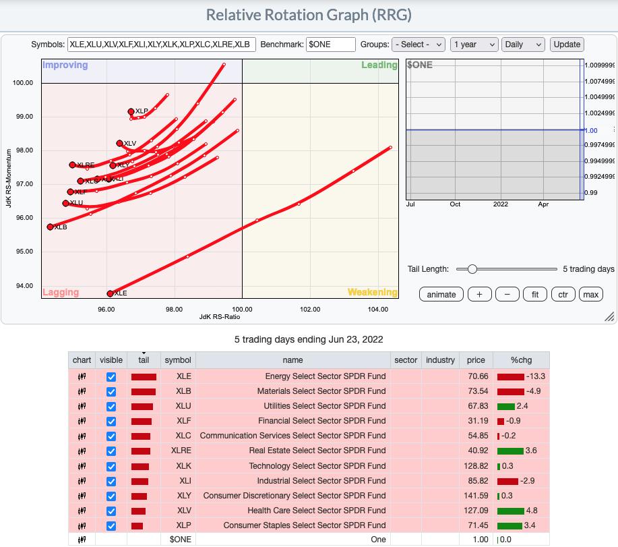This screenshot has width=618, height=547.
Task: Sort table by industry column header
Action: [x=440, y=360]
